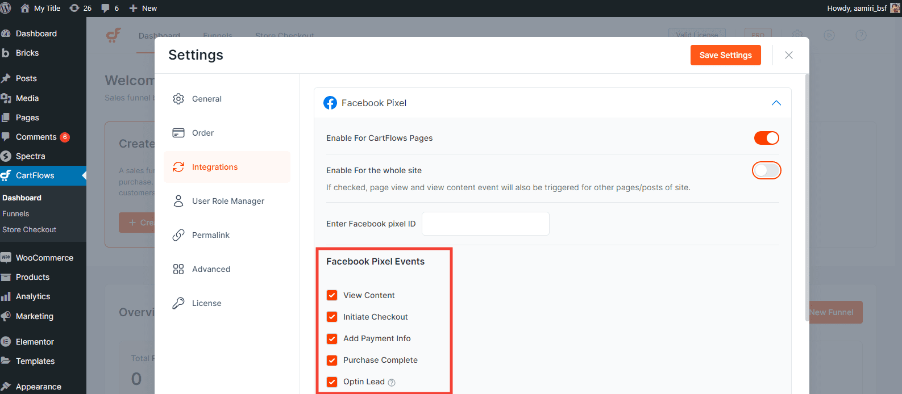
Task: Open the New content menu
Action: (x=143, y=8)
